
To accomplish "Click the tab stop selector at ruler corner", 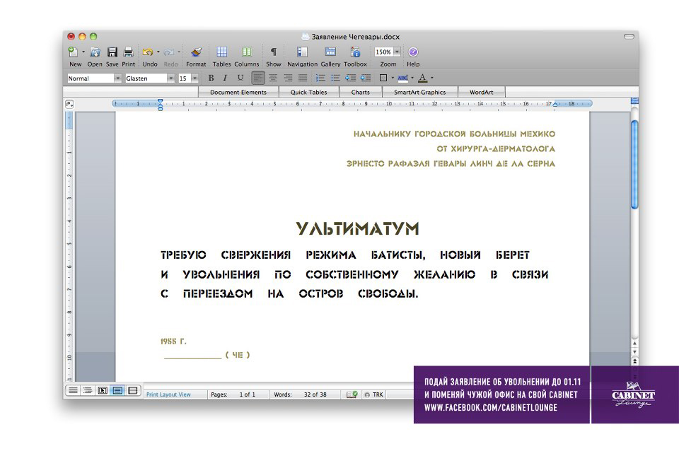I will [69, 104].
